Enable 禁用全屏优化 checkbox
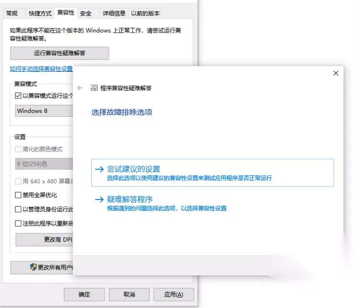The height and width of the screenshot is (308, 358). coord(18,195)
